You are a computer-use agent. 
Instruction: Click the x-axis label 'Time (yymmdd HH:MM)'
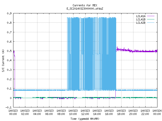pyautogui.click(x=85, y=119)
